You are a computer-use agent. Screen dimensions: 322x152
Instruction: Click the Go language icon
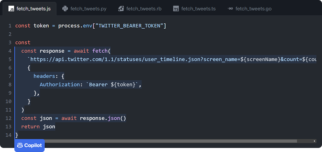coord(230,9)
